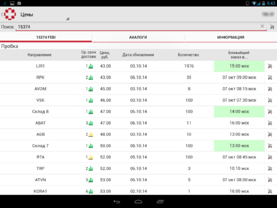
Task: Tap delivery statistics icon for AGB
Action: (91, 135)
